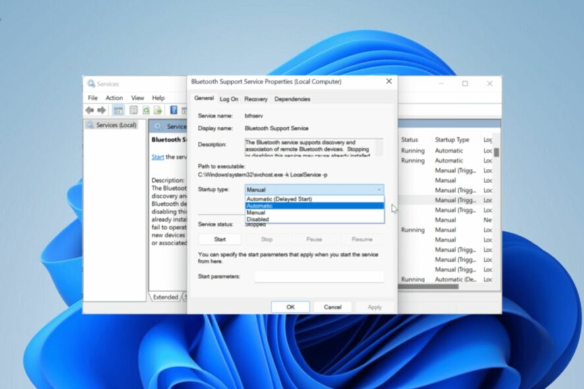This screenshot has height=389, width=584.
Task: Click the Services list vertical scrollbar thumb
Action: point(496,152)
